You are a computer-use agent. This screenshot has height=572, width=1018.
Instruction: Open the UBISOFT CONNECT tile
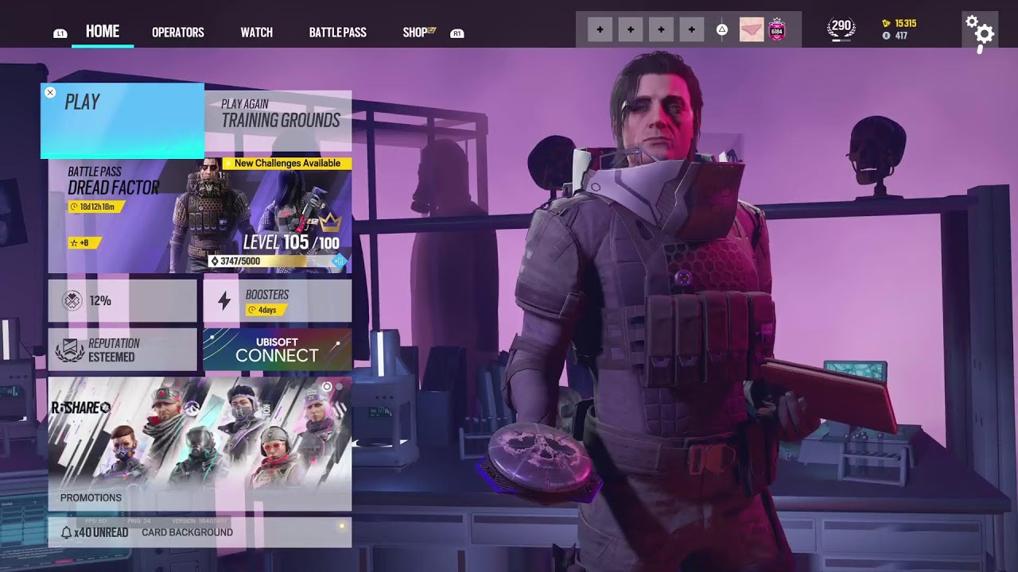click(x=278, y=350)
